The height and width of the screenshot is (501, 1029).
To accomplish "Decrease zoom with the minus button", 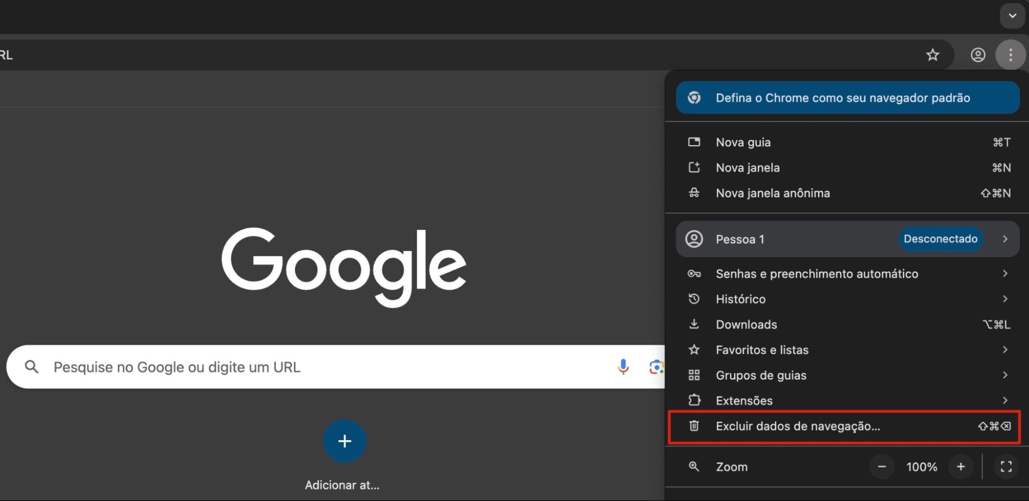I will pos(881,467).
